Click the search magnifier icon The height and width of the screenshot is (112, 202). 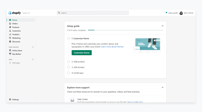click(59, 13)
